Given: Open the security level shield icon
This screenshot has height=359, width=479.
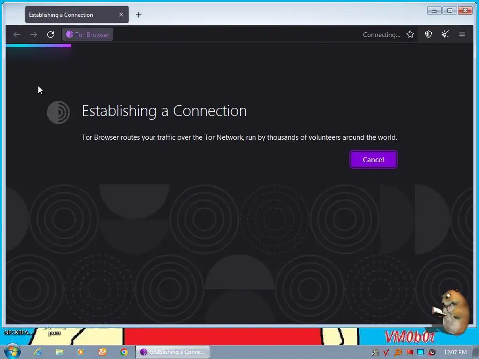Looking at the screenshot, I should coord(428,34).
